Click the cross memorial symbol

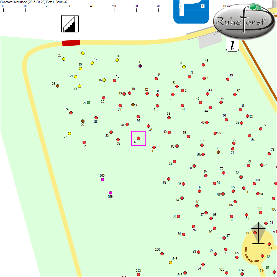(x=258, y=233)
